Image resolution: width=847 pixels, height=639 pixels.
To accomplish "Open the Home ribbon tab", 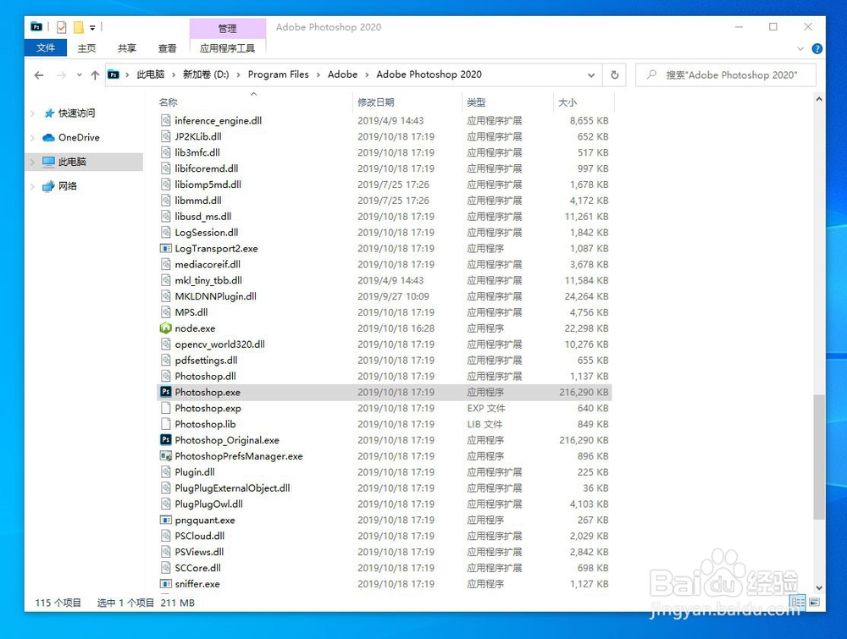I will click(x=86, y=48).
